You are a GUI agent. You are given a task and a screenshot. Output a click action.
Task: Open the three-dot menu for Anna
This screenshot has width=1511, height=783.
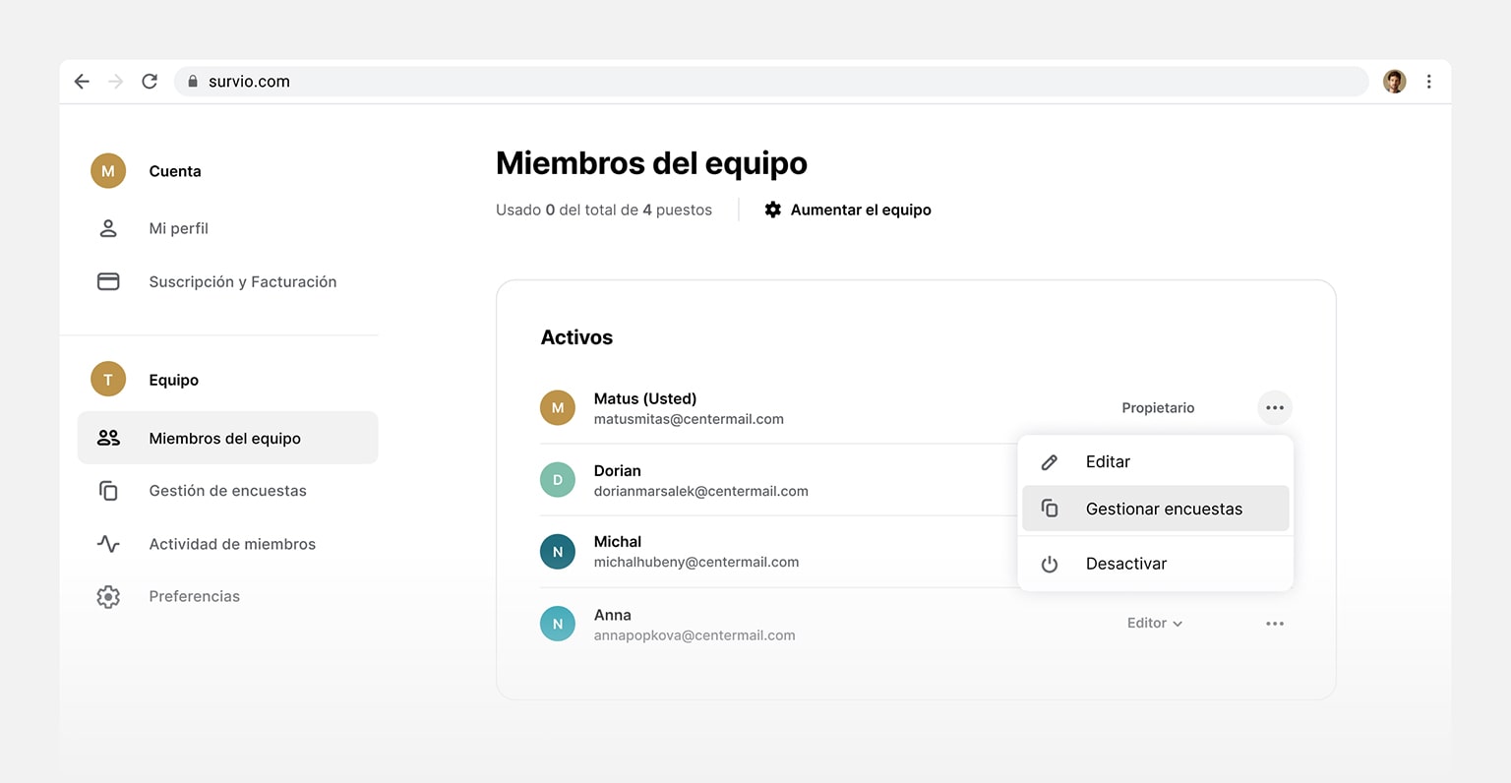point(1275,623)
